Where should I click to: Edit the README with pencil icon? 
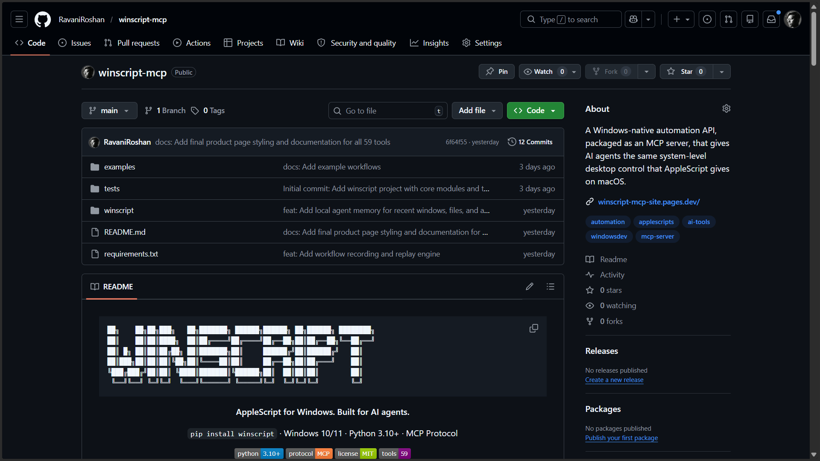pyautogui.click(x=530, y=286)
